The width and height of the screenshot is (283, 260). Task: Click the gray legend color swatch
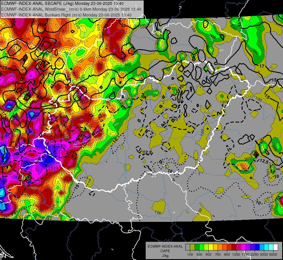pos(188,247)
